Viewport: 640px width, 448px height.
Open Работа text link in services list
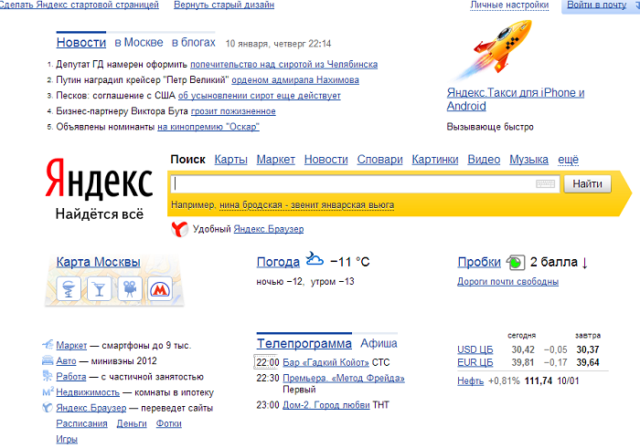click(x=71, y=377)
